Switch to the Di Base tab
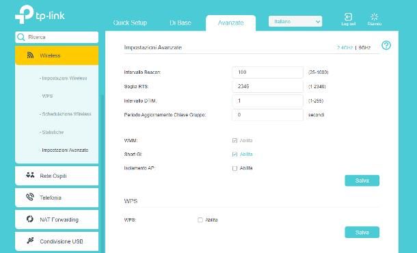The height and width of the screenshot is (253, 417). pyautogui.click(x=180, y=23)
